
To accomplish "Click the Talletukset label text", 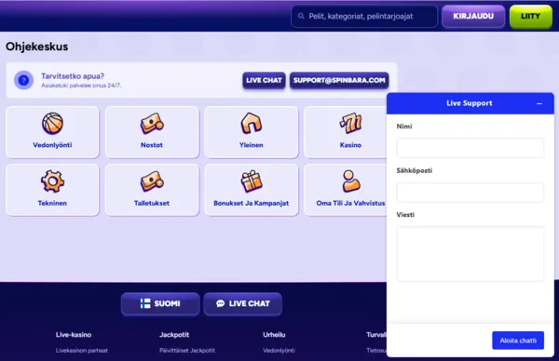I will coord(152,203).
